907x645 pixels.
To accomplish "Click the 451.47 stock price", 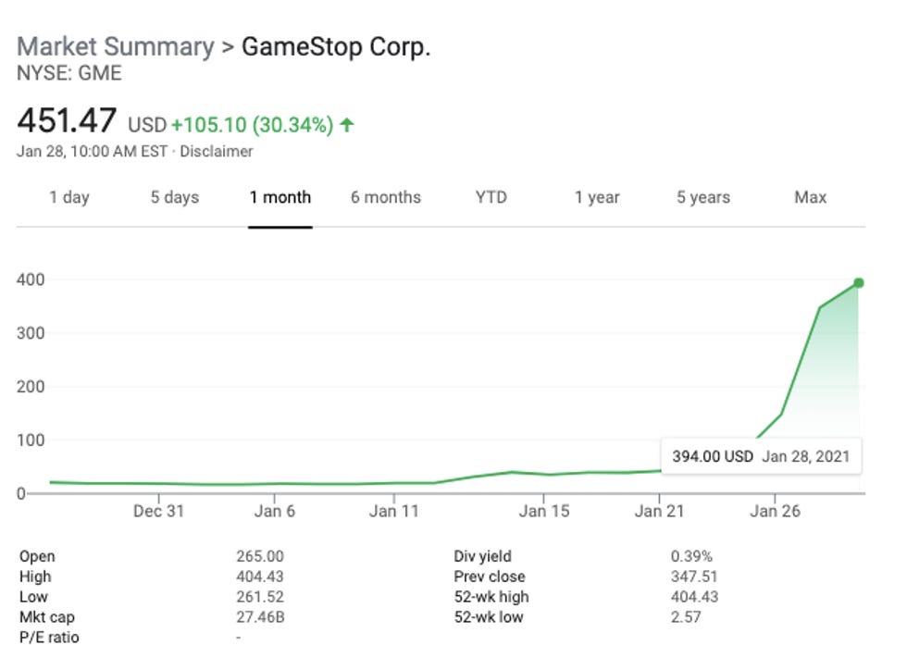I will click(x=67, y=120).
